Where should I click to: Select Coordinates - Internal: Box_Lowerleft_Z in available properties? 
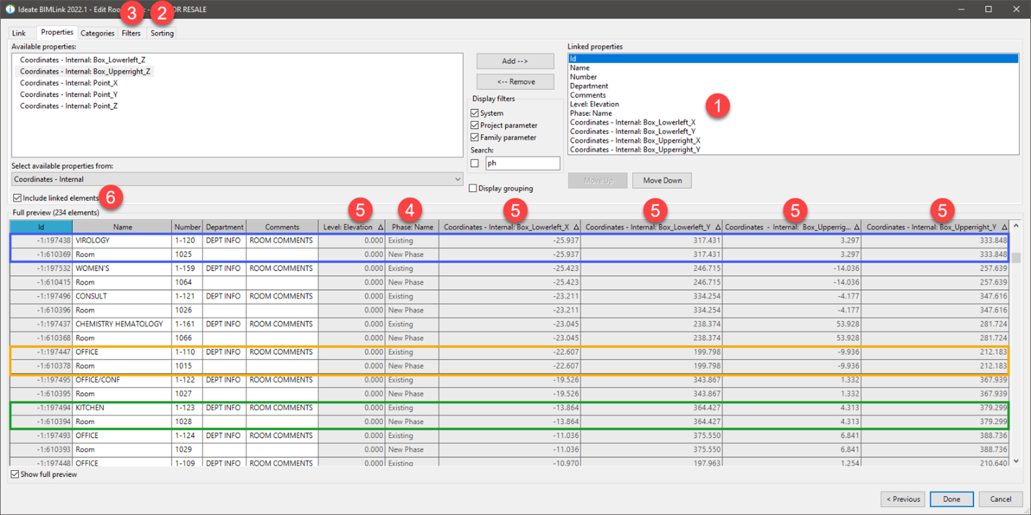pos(82,60)
